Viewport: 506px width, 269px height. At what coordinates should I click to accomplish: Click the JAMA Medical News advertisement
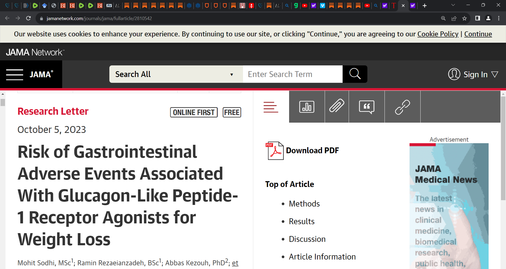coord(449,206)
